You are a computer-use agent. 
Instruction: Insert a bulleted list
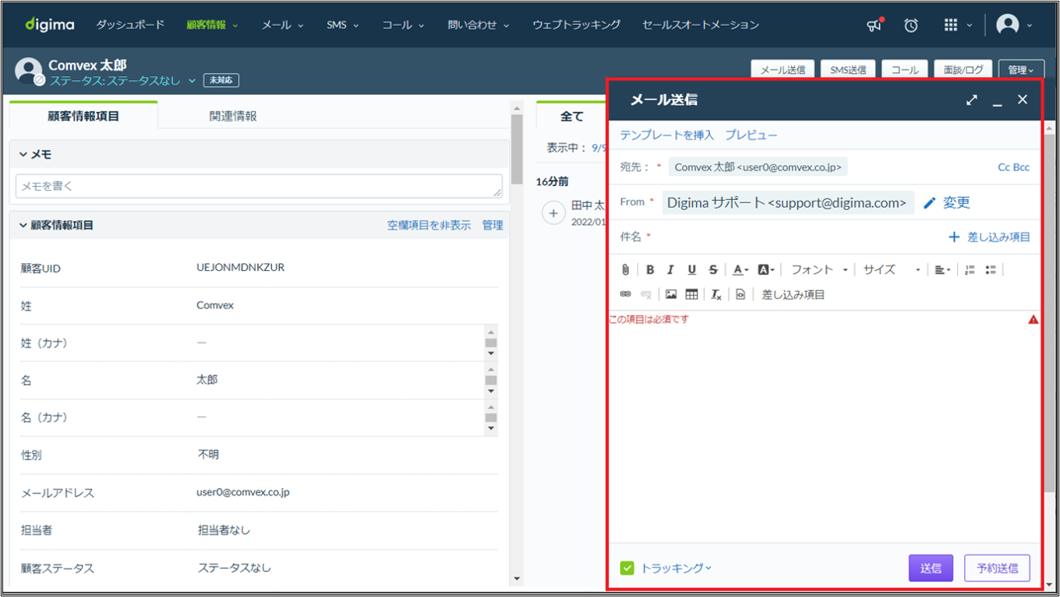(x=991, y=270)
